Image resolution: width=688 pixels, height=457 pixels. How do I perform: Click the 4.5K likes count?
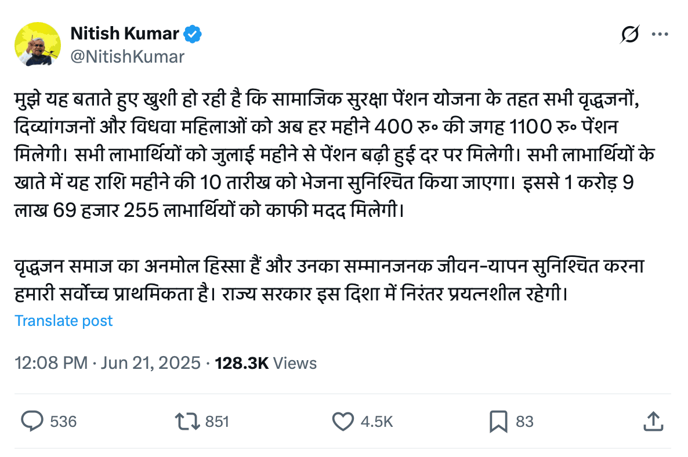(376, 422)
